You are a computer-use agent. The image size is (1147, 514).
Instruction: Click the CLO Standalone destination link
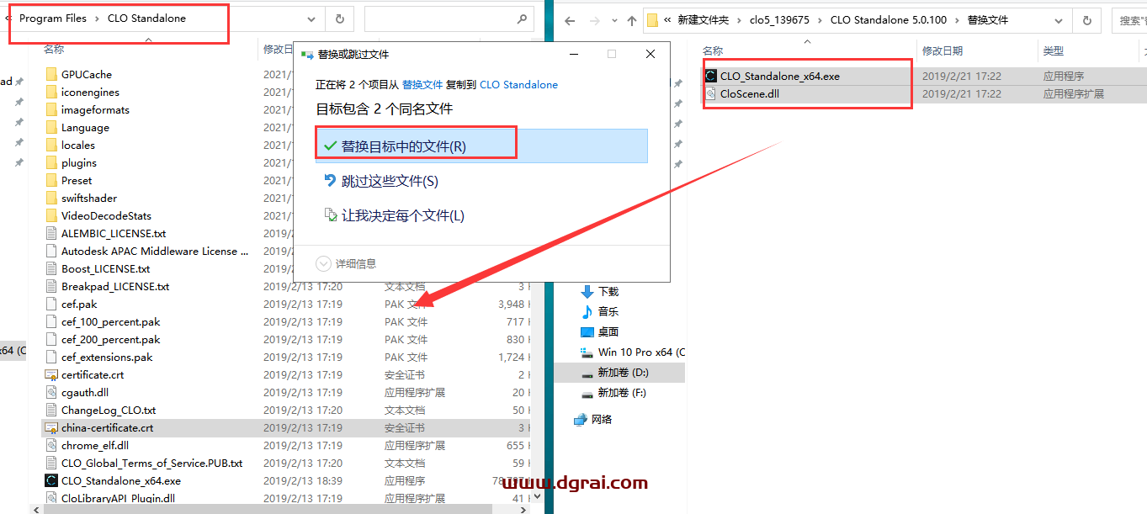point(518,84)
